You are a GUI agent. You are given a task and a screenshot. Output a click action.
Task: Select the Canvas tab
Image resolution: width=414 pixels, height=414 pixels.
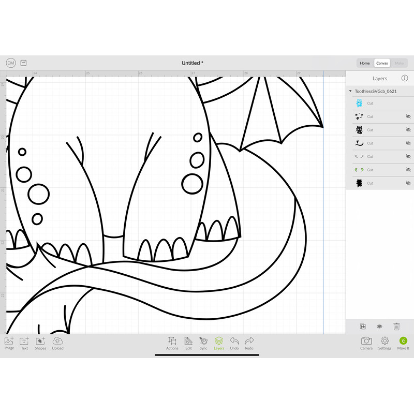[x=382, y=63]
